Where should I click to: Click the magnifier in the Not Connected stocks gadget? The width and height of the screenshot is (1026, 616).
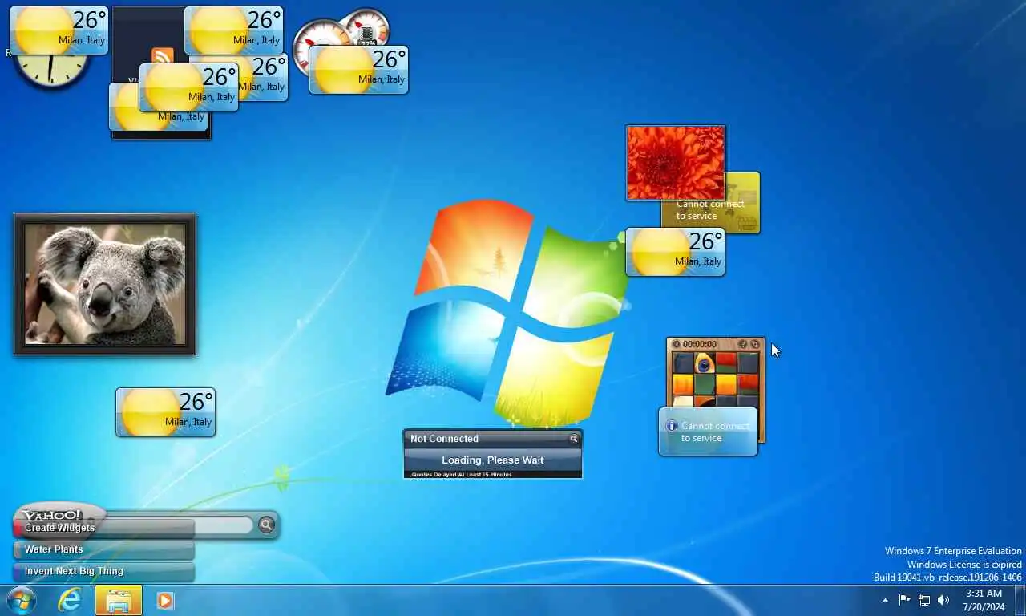click(574, 439)
